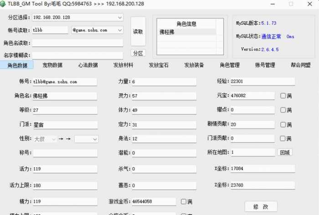Click the 善恶 field
Image resolution: width=319 pixels, height=215 pixels.
pyautogui.click(x=164, y=185)
